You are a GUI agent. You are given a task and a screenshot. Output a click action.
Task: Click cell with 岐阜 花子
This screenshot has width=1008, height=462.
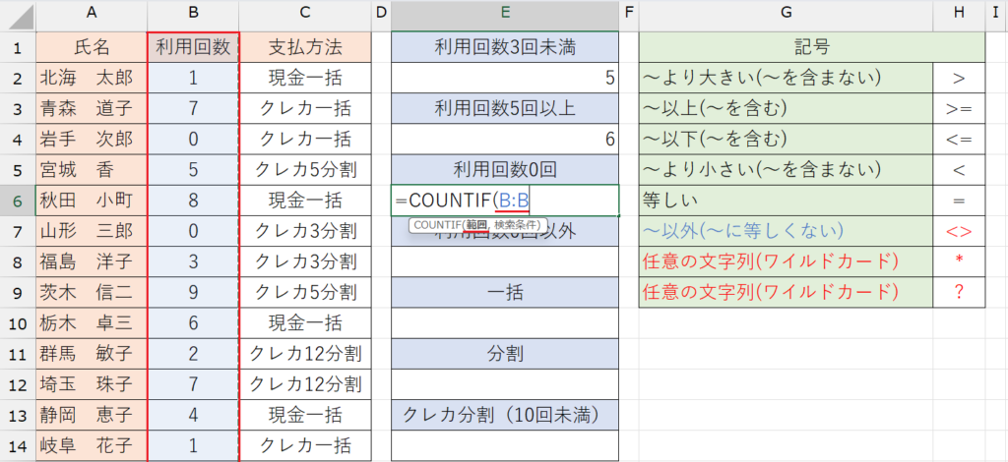click(92, 445)
